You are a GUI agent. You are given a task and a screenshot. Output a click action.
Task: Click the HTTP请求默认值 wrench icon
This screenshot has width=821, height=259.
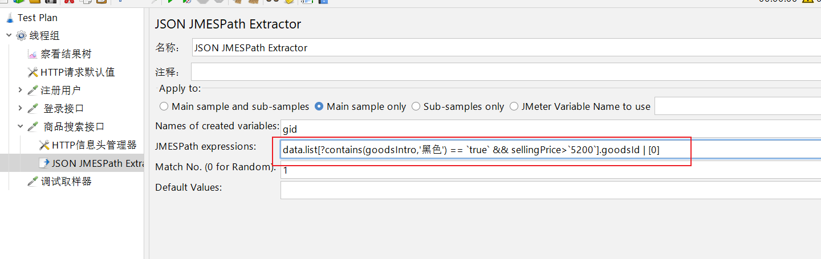click(x=32, y=72)
